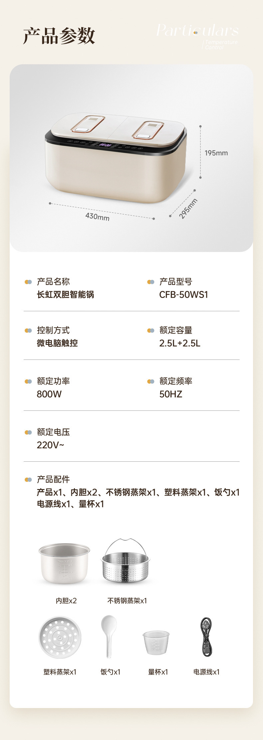
Task: Click the cooker's digital display panel
Action: [106, 145]
